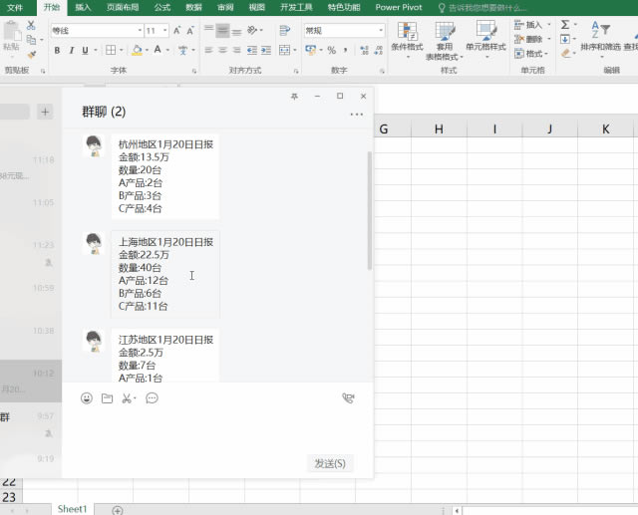Open the font name dropdown
Image resolution: width=638 pixels, height=515 pixels.
coord(138,31)
